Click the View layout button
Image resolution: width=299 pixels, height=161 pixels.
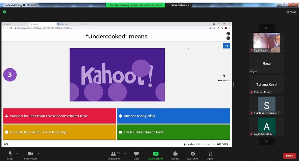[291, 12]
